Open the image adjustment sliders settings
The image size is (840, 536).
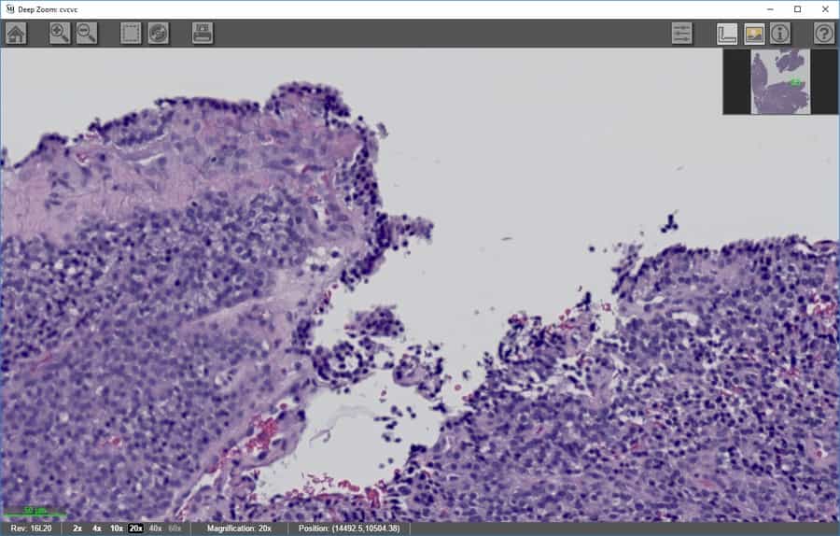682,34
